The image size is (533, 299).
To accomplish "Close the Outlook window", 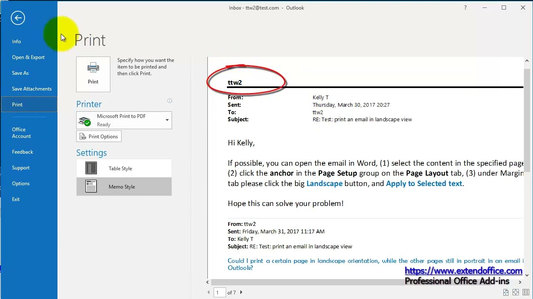I will (x=523, y=7).
